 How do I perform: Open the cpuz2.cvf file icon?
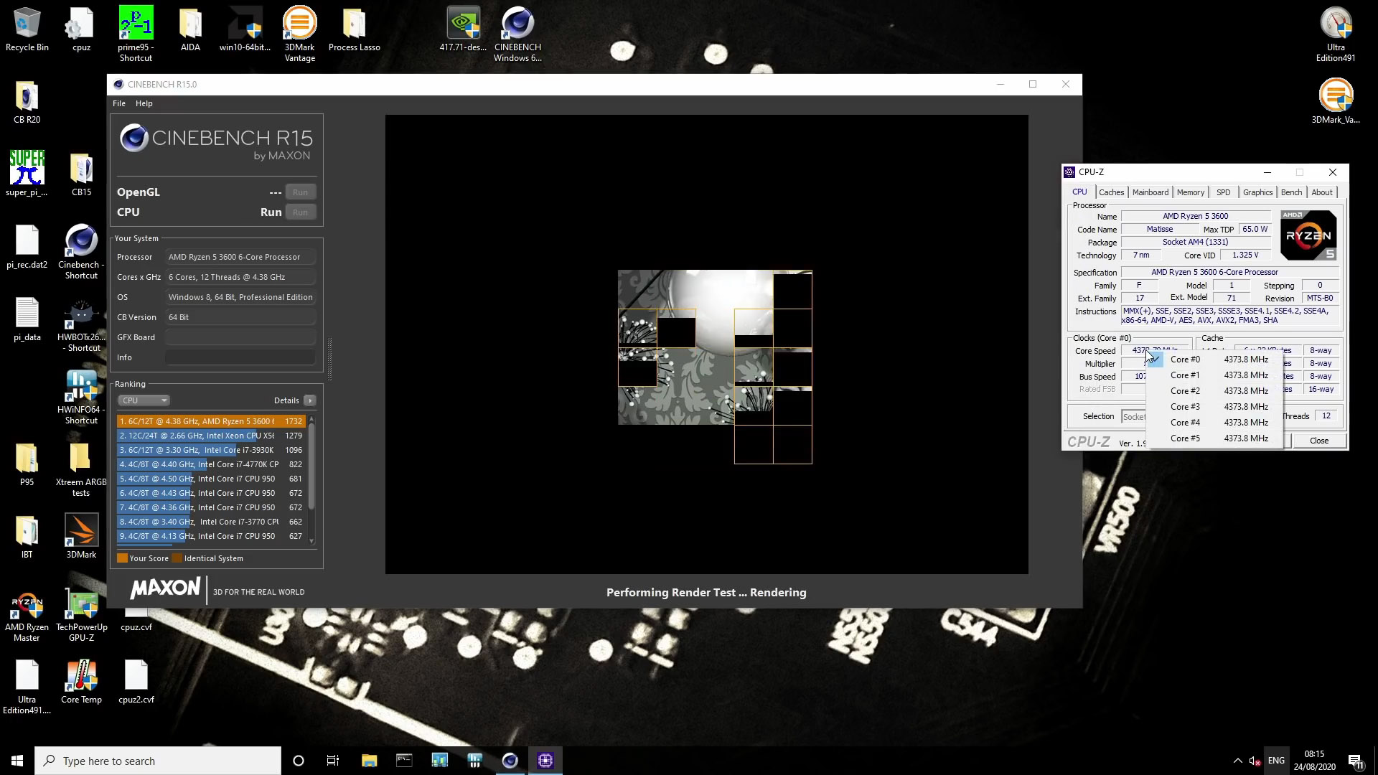coord(136,681)
